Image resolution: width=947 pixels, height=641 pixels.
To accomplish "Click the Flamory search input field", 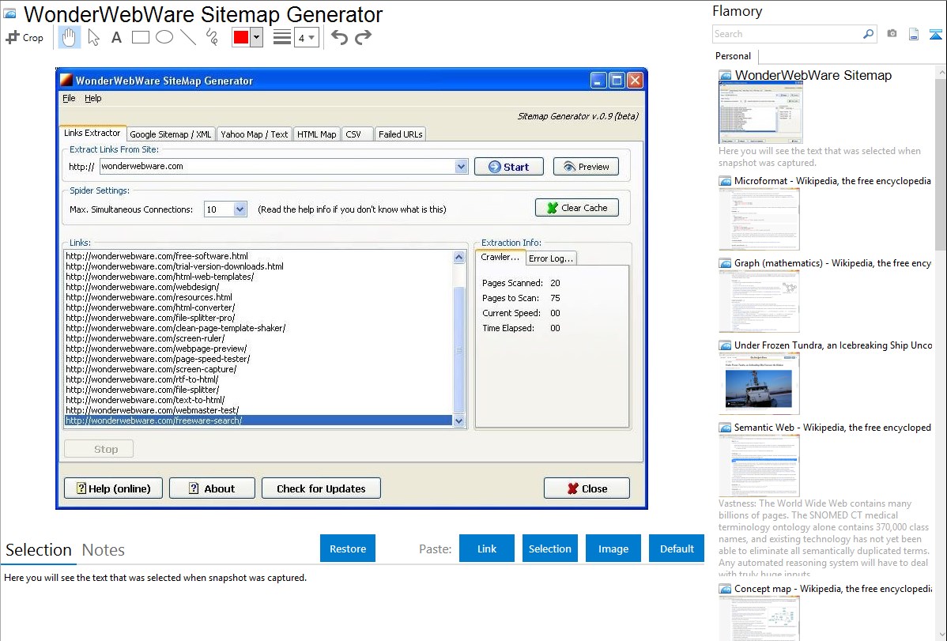I will (787, 34).
